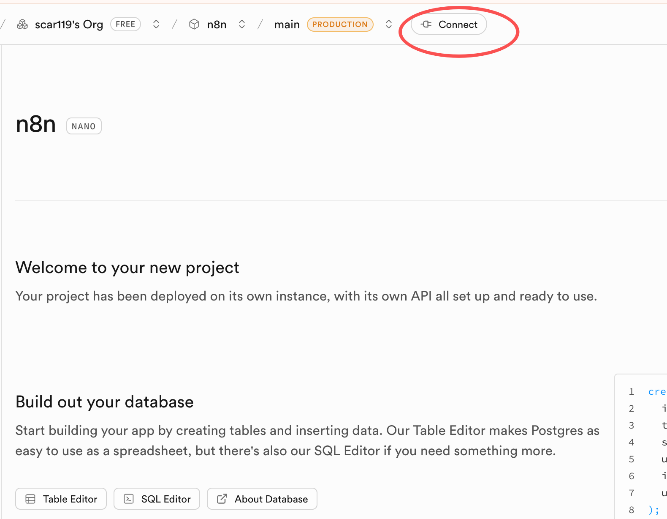Open the n8n project switcher dropdown
The image size is (667, 519).
point(242,24)
